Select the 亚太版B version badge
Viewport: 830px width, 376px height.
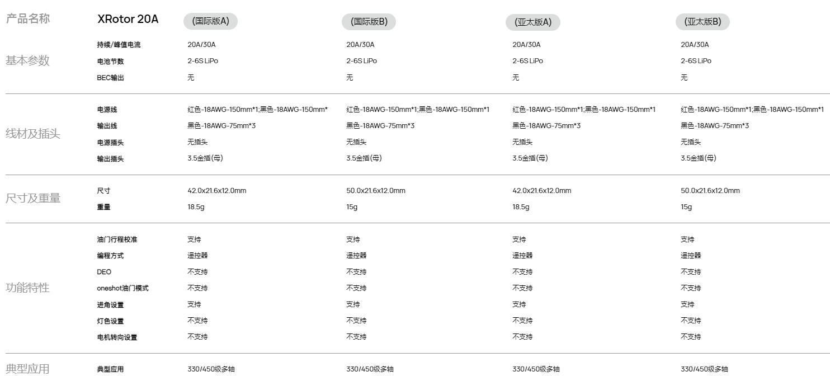702,22
